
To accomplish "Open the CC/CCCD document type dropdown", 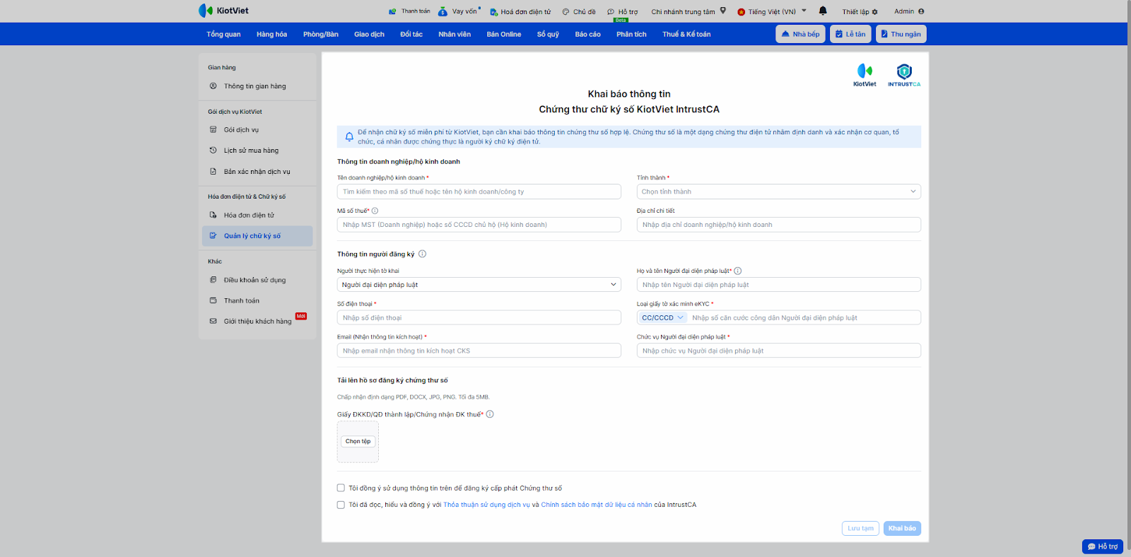I will click(x=662, y=318).
